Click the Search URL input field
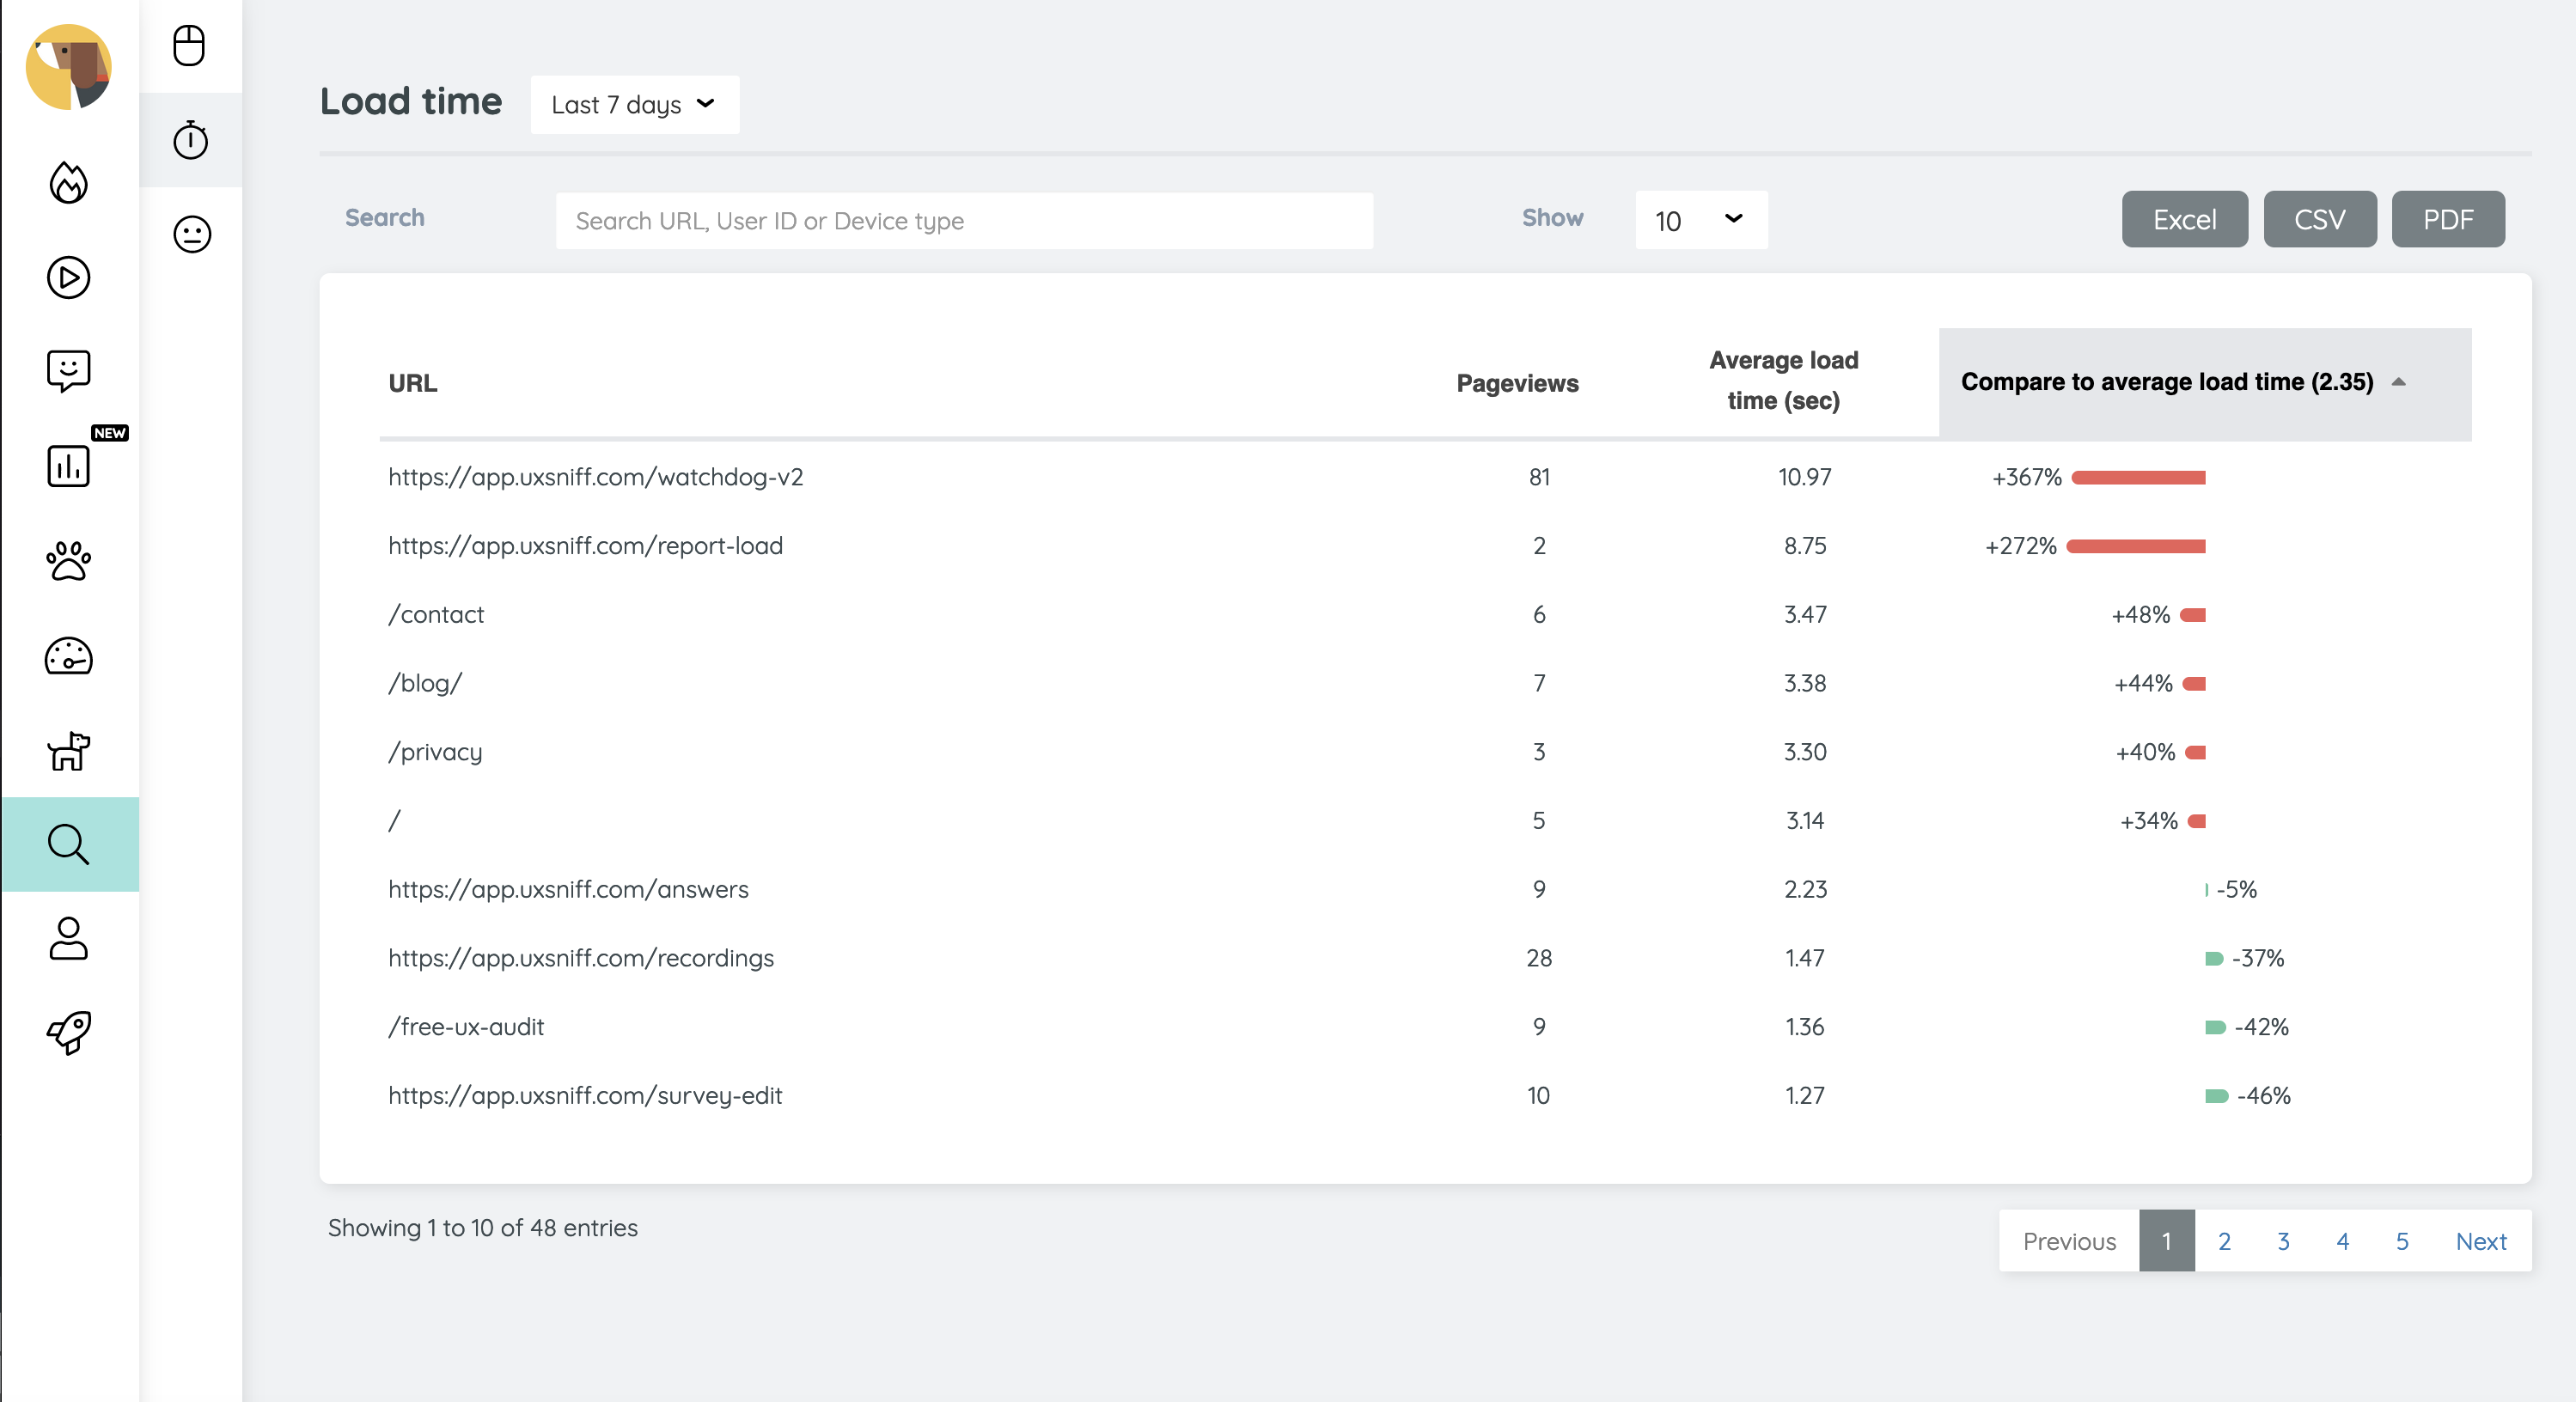 (964, 221)
